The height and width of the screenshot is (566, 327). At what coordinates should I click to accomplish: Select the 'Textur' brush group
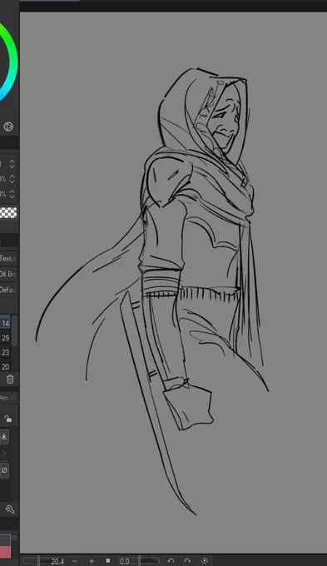pyautogui.click(x=8, y=259)
